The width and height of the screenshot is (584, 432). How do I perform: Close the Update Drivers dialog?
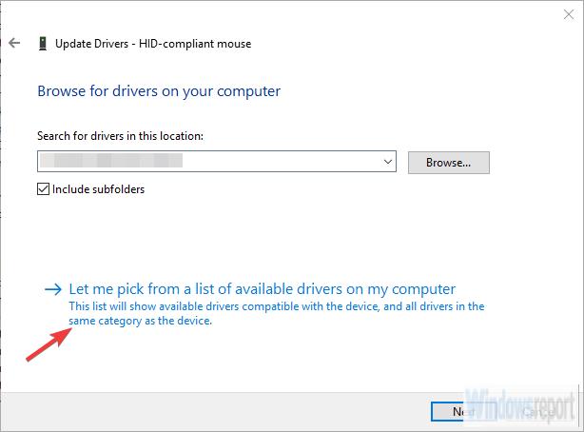tap(567, 11)
